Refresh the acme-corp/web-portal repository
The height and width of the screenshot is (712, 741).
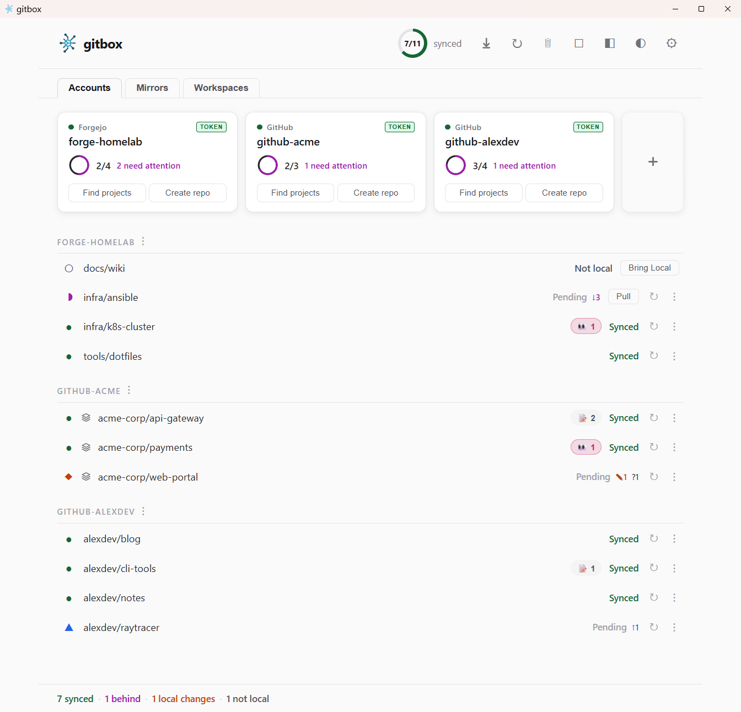pyautogui.click(x=654, y=477)
